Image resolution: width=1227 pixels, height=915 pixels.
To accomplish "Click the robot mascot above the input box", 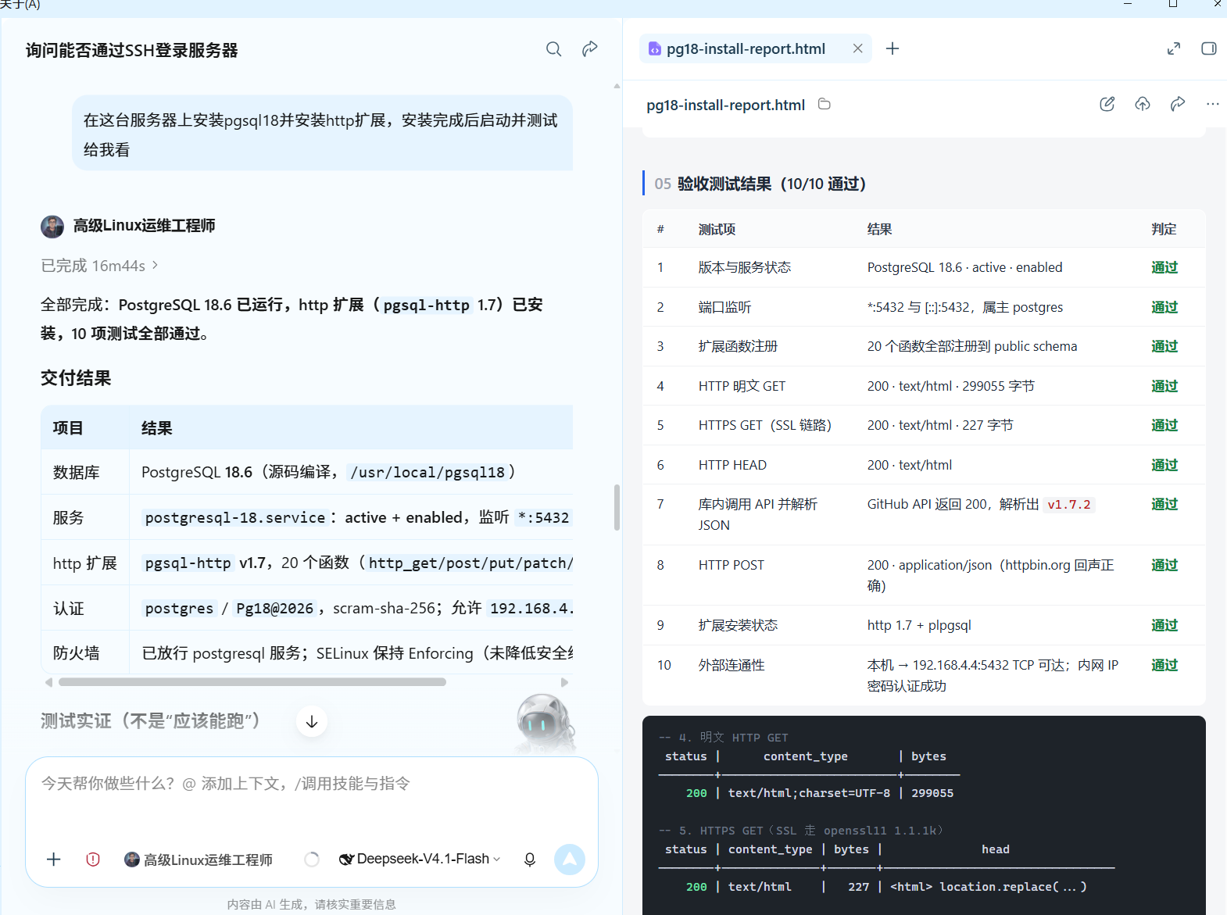I will click(546, 724).
